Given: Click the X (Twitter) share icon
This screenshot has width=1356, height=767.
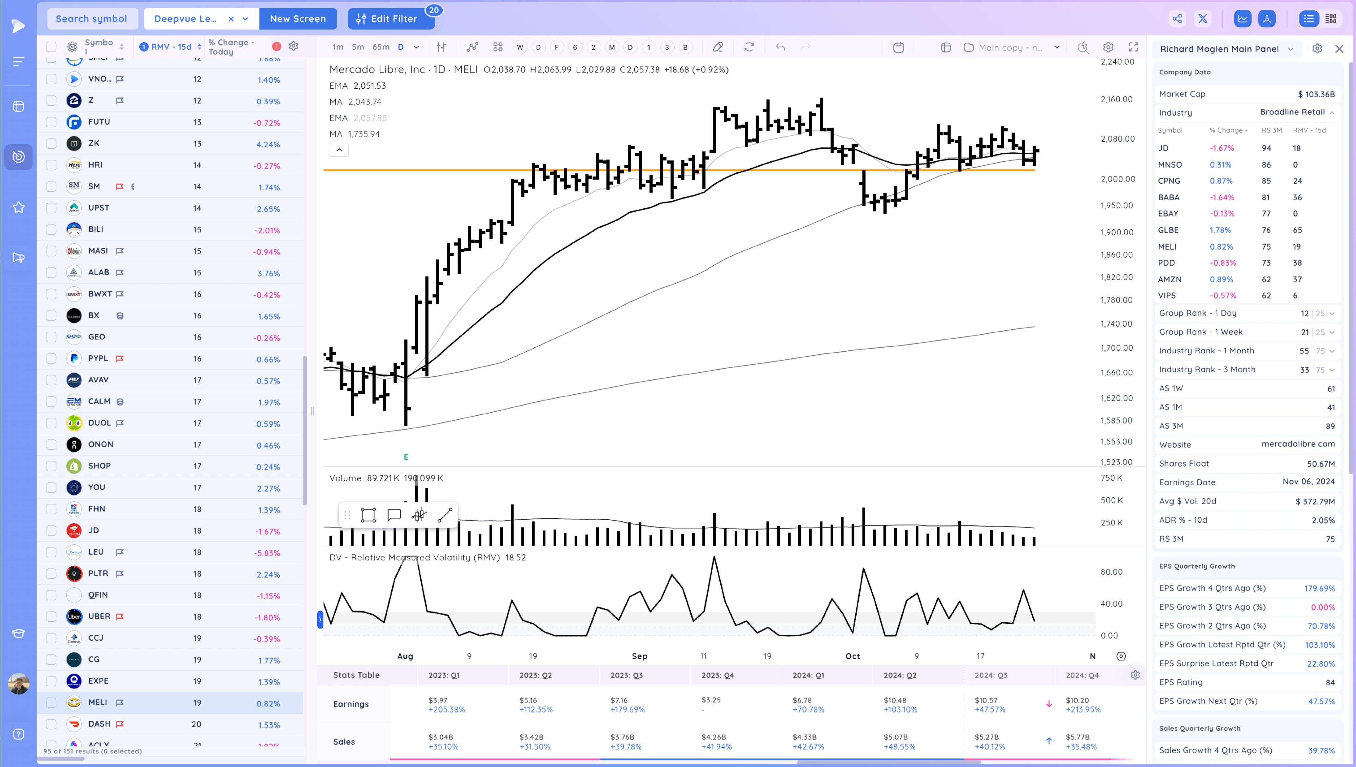Looking at the screenshot, I should click(x=1203, y=19).
